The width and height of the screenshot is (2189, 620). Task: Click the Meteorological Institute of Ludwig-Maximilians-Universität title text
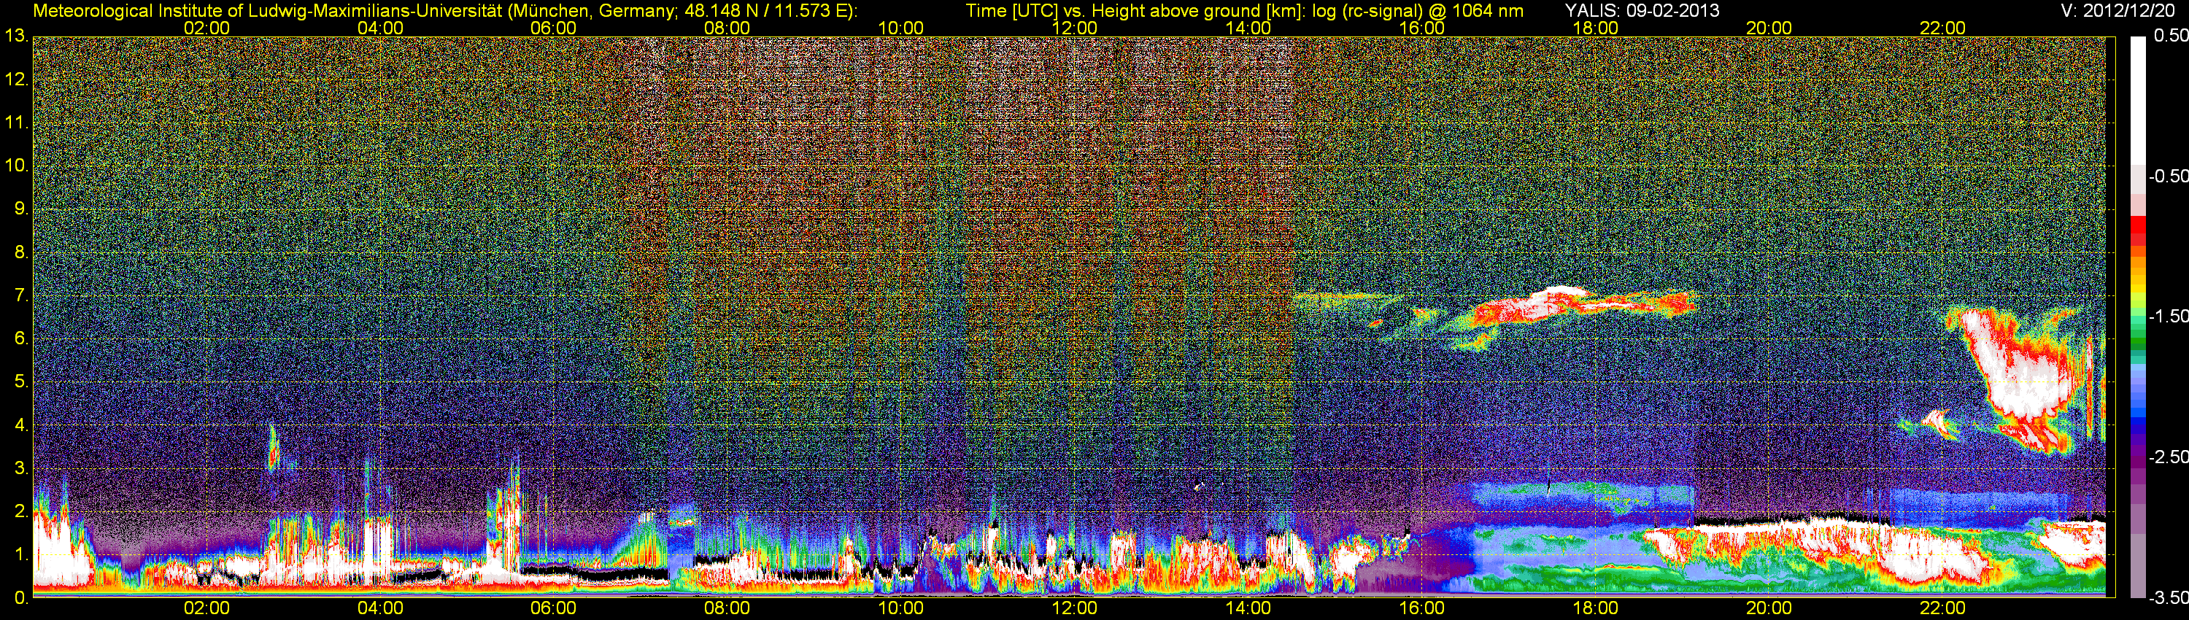pos(444,11)
